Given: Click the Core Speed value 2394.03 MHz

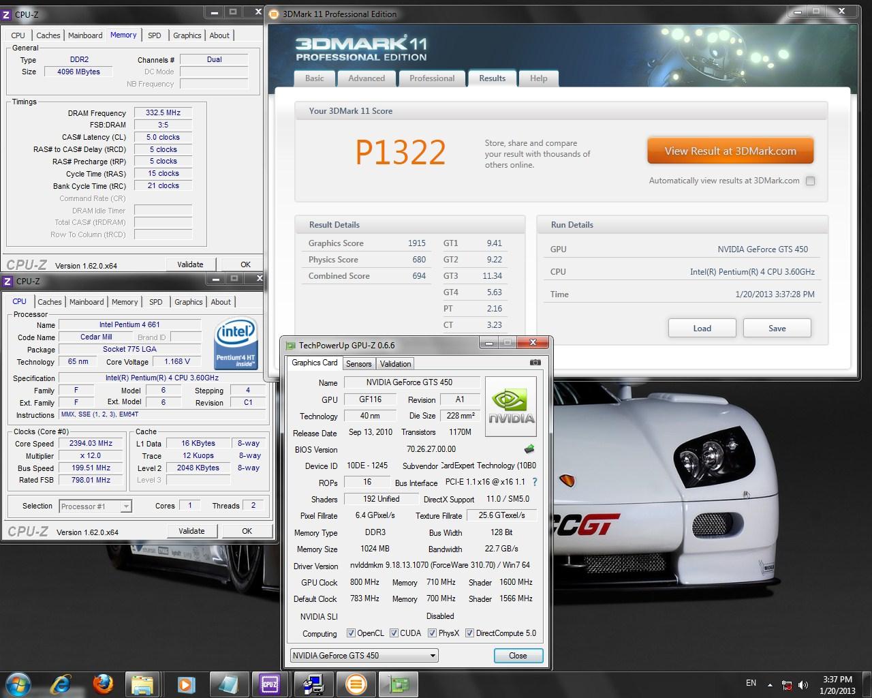Looking at the screenshot, I should click(x=91, y=443).
